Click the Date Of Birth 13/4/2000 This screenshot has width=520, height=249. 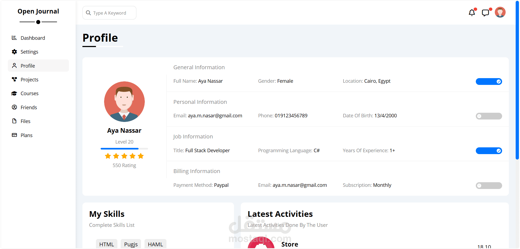click(x=370, y=116)
